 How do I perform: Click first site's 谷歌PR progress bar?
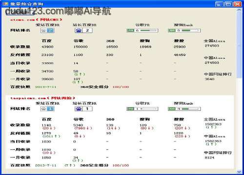[x=149, y=30]
